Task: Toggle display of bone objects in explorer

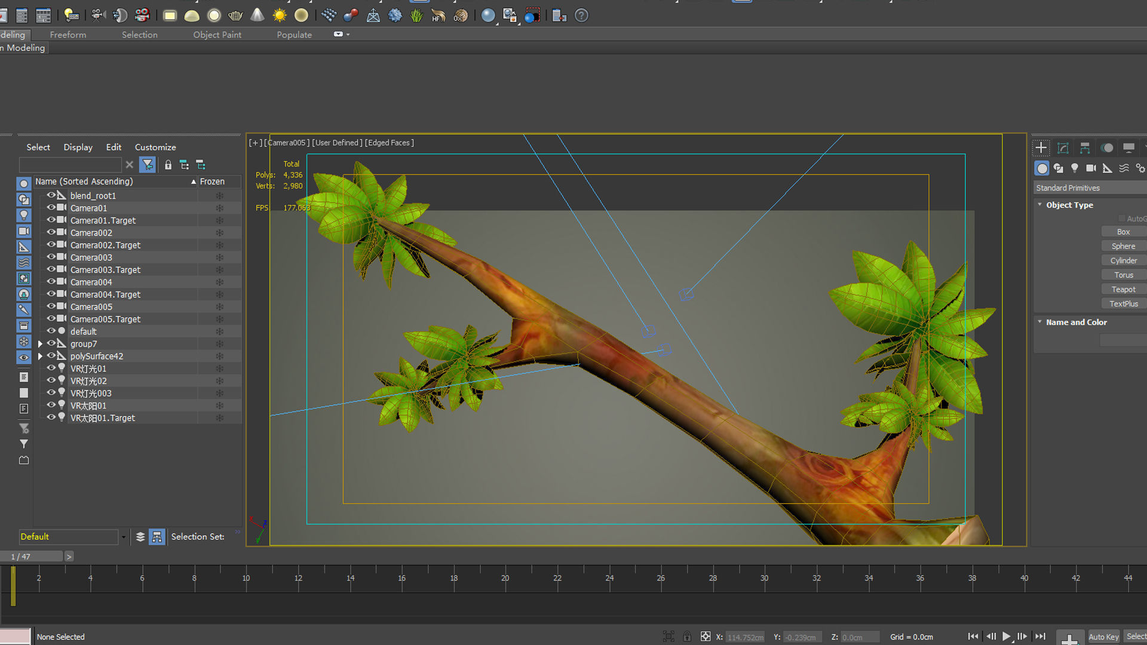Action: point(24,309)
